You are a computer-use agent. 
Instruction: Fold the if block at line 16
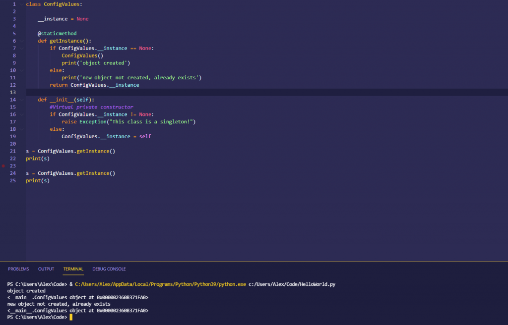[x=22, y=114]
